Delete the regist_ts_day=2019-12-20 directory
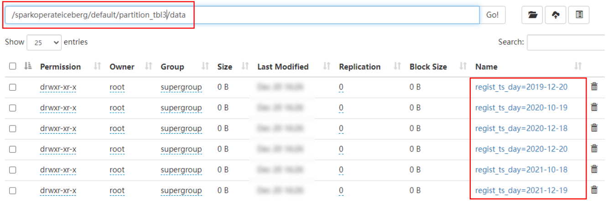608x203 pixels. pyautogui.click(x=594, y=87)
